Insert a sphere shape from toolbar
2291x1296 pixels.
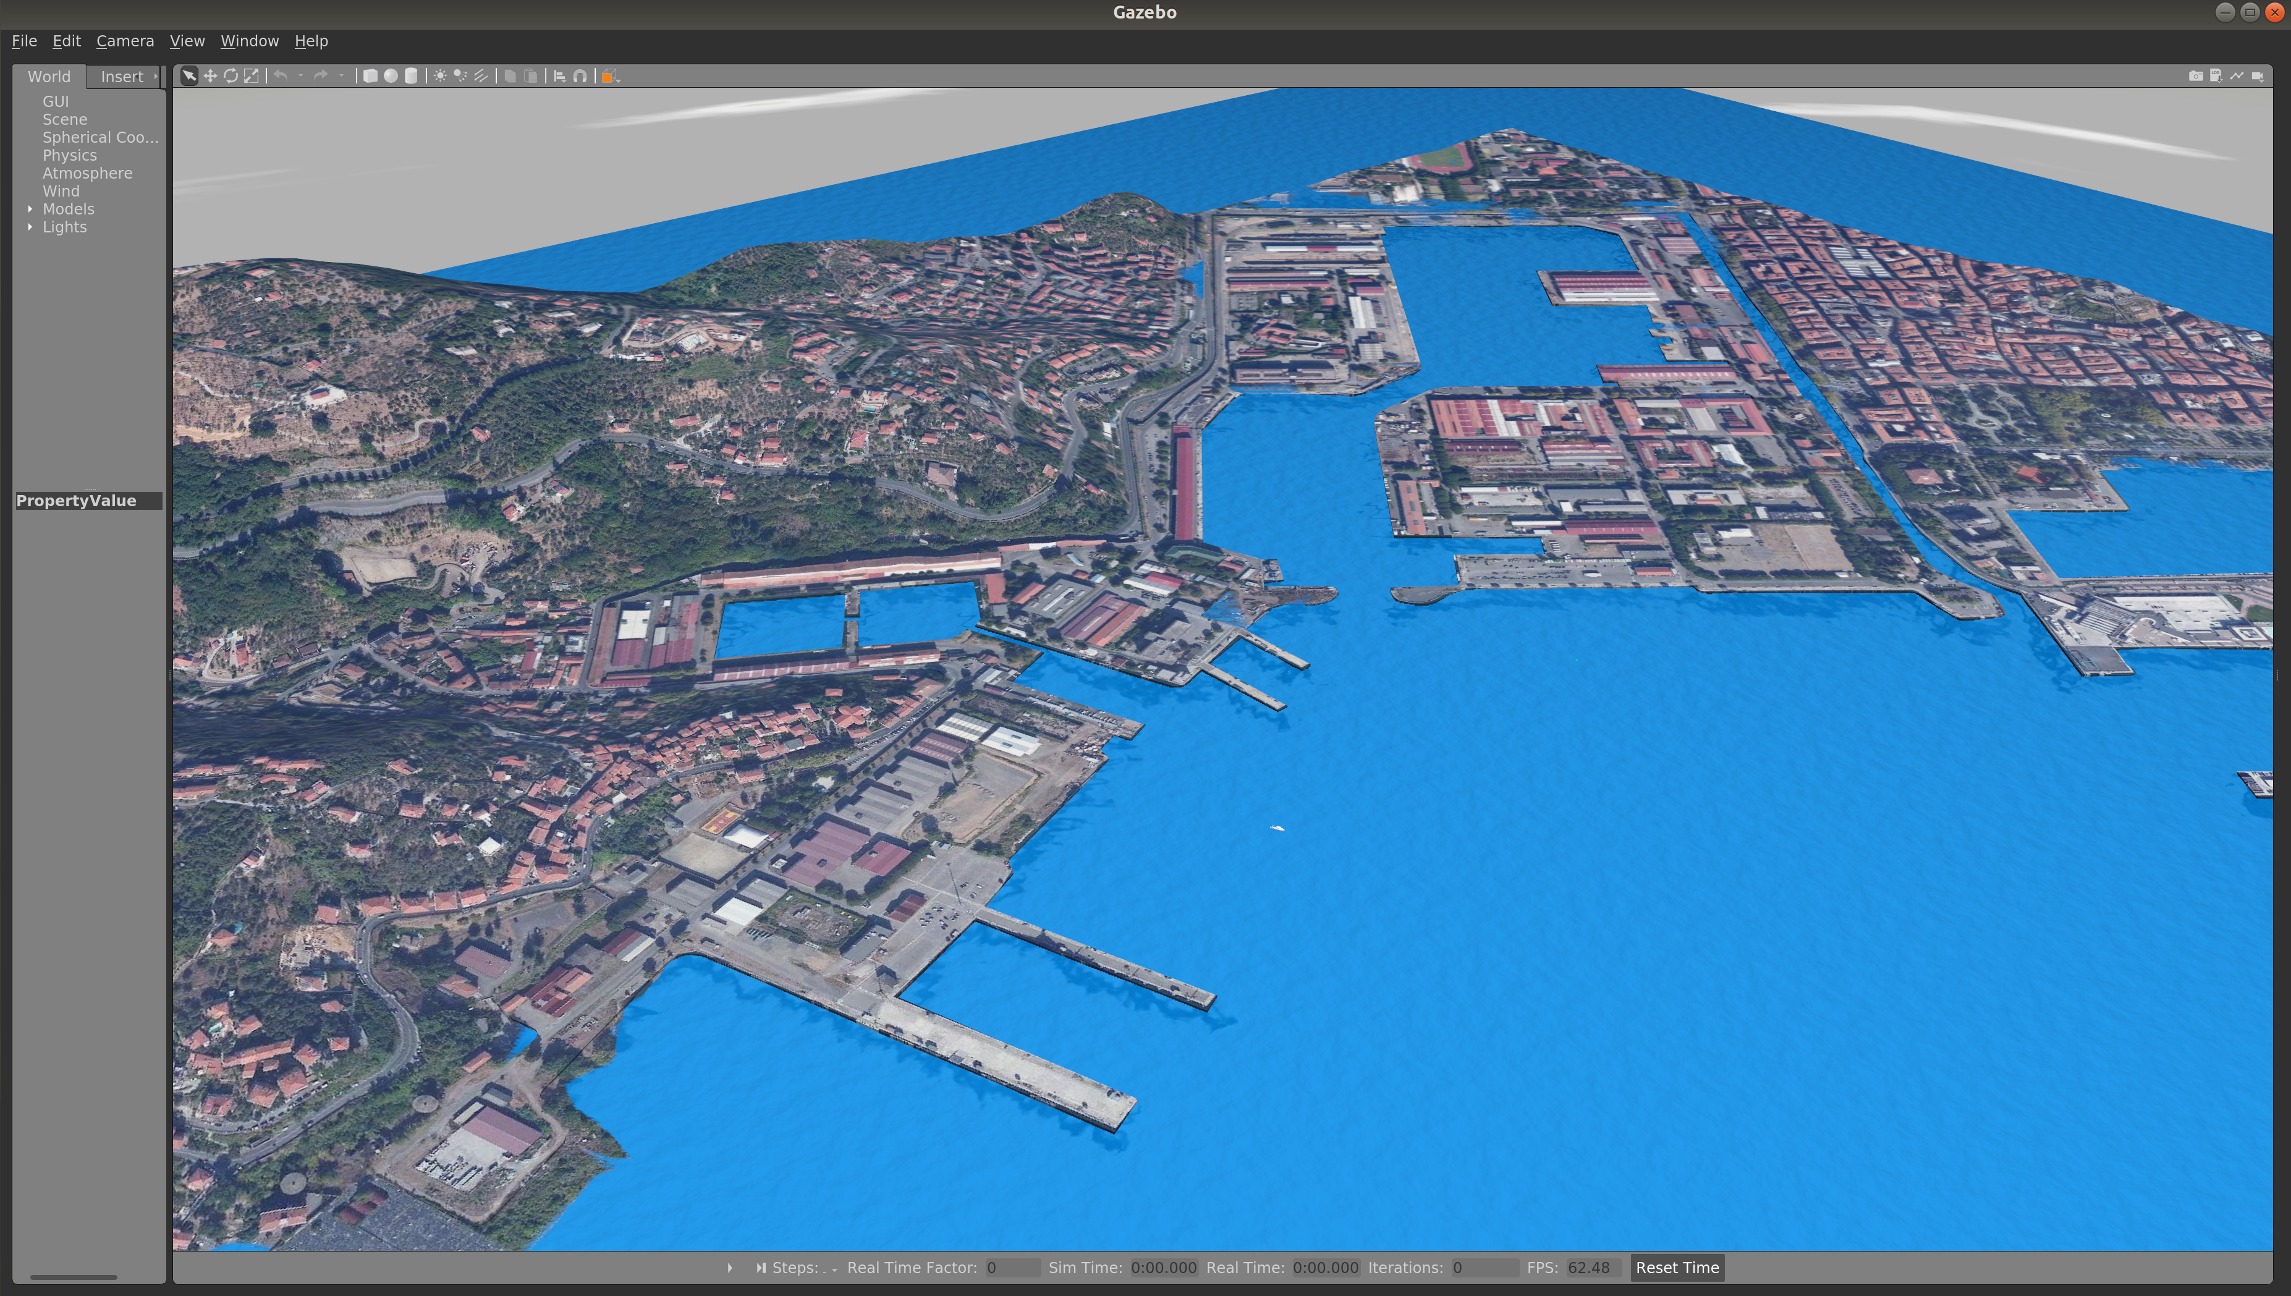pyautogui.click(x=391, y=75)
